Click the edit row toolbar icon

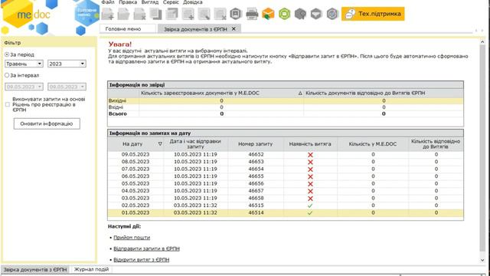click(x=204, y=14)
